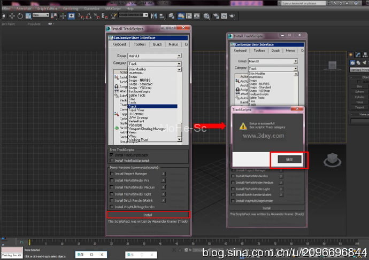Enable Install AutoBackUp script checkbox
This screenshot has height=260, width=369.
112,160
